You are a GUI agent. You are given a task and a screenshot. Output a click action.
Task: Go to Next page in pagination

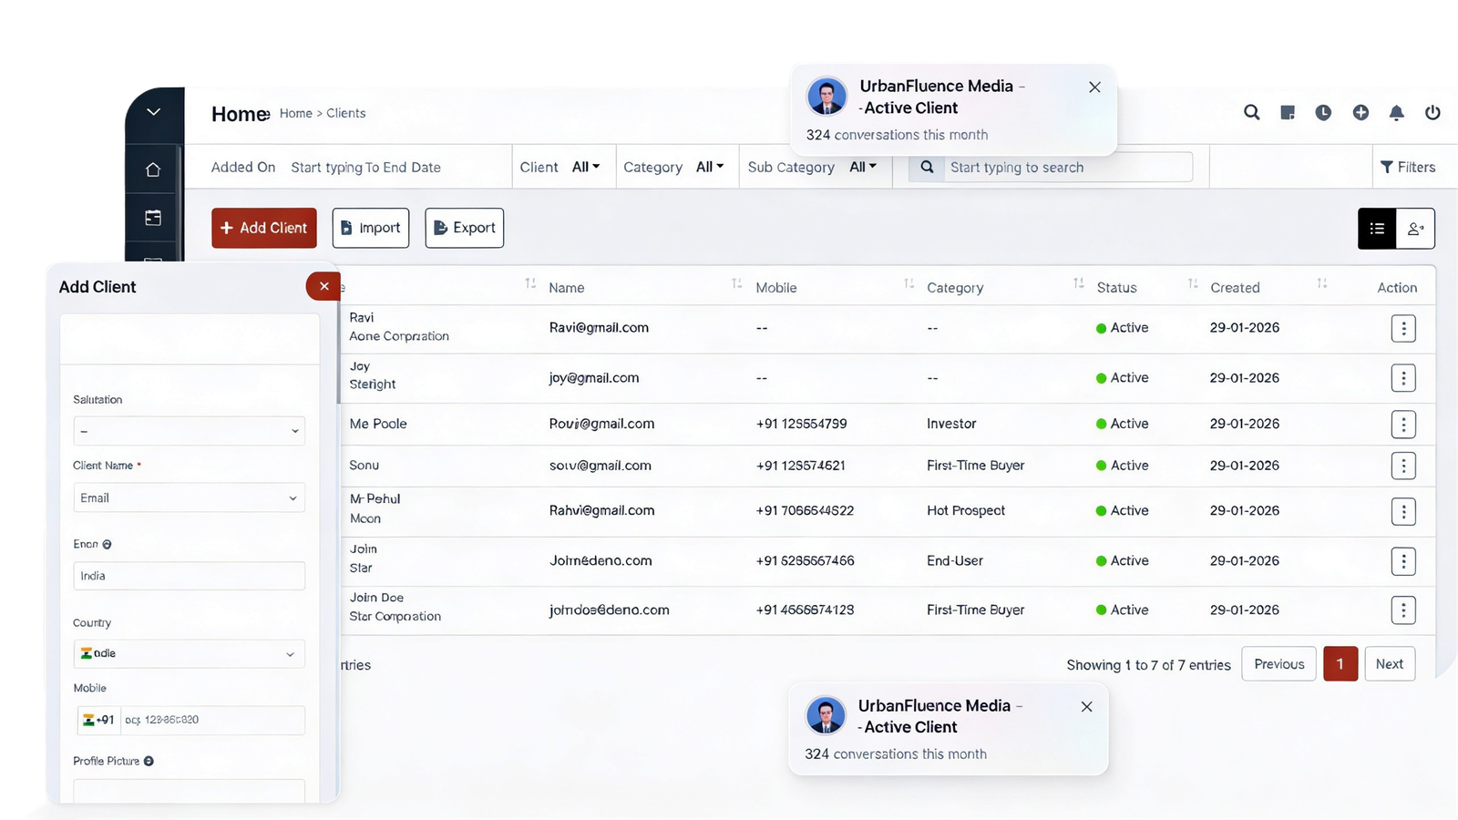[1389, 664]
